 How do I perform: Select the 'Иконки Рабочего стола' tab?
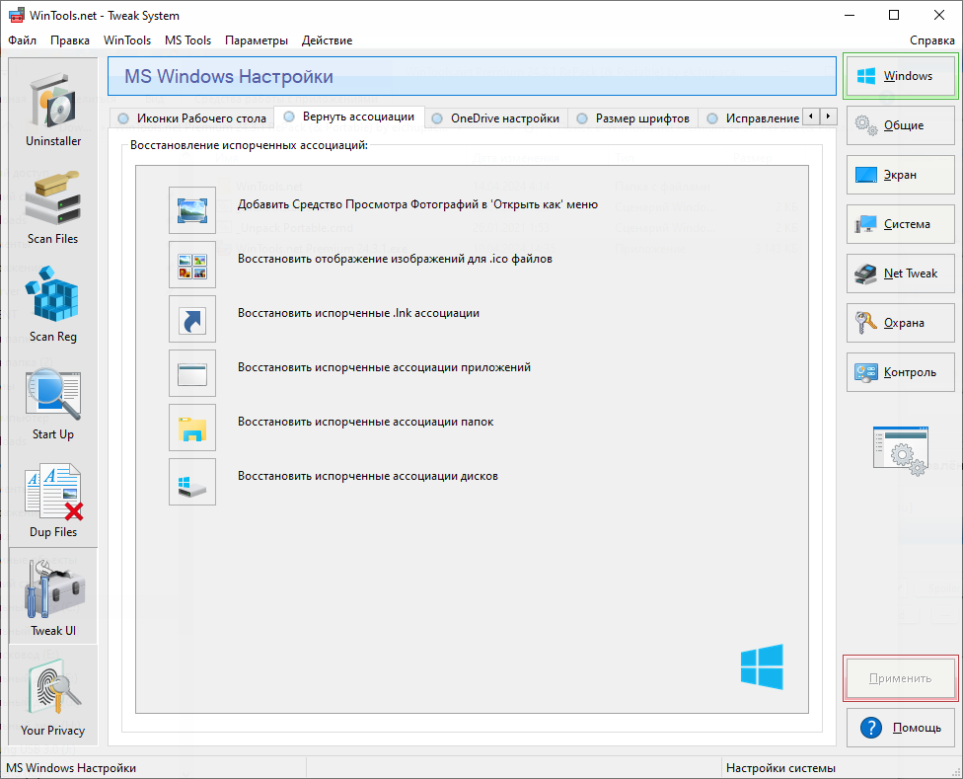point(191,118)
